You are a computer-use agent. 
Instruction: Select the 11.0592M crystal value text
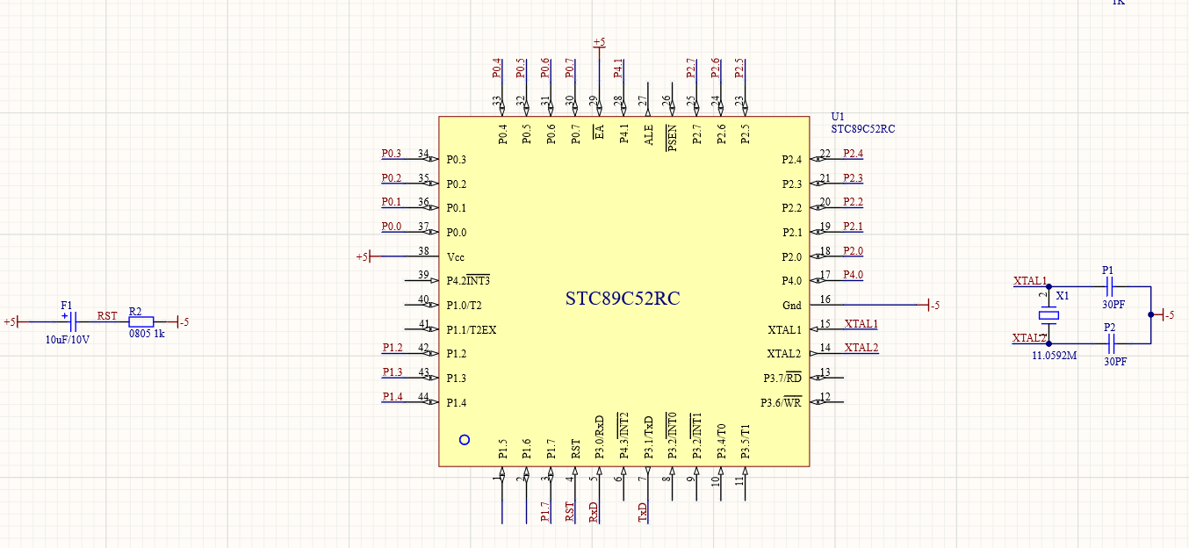coord(1055,356)
